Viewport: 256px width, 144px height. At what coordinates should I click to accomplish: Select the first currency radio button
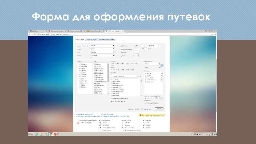(x=135, y=109)
